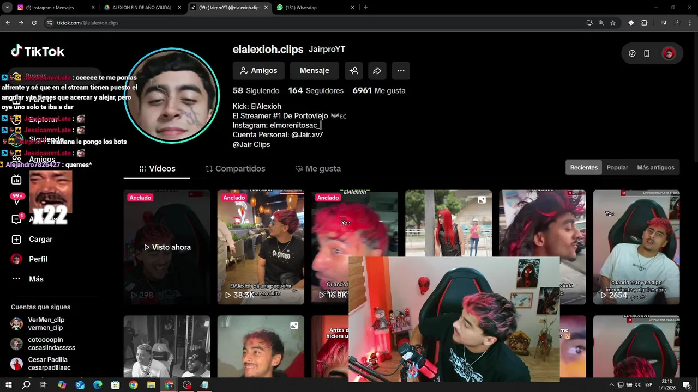The height and width of the screenshot is (392, 698).
Task: Open the video with 2654 views
Action: [x=636, y=247]
